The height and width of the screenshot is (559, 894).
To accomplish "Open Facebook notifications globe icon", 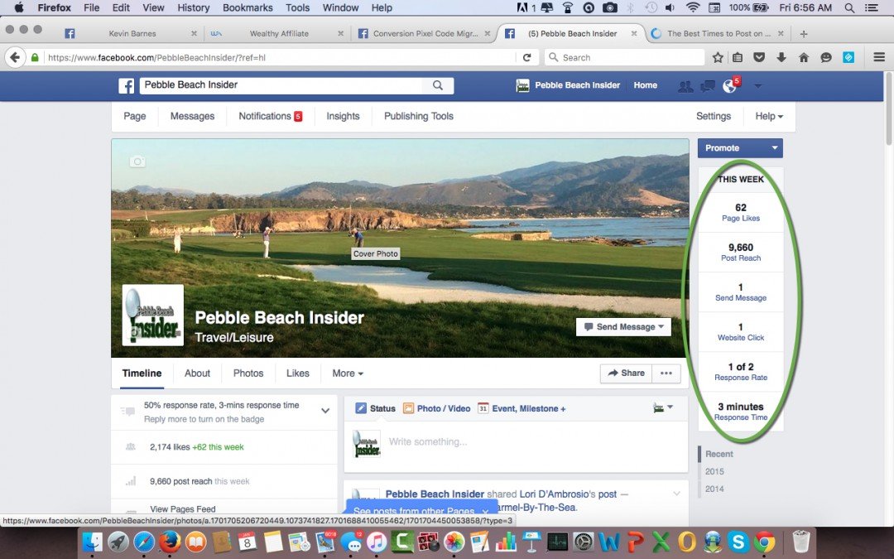I will pos(729,86).
